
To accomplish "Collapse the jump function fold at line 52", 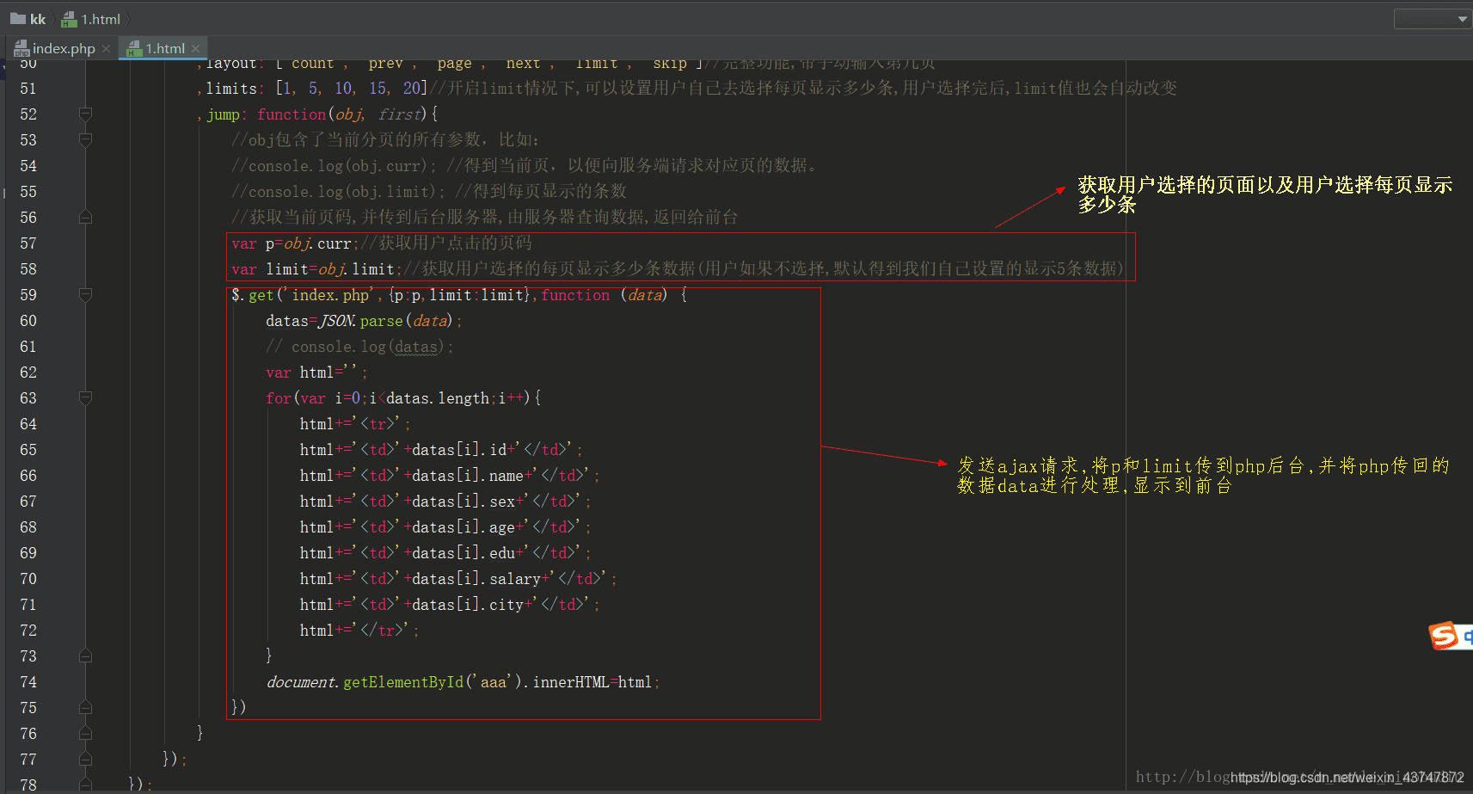I will pos(85,114).
